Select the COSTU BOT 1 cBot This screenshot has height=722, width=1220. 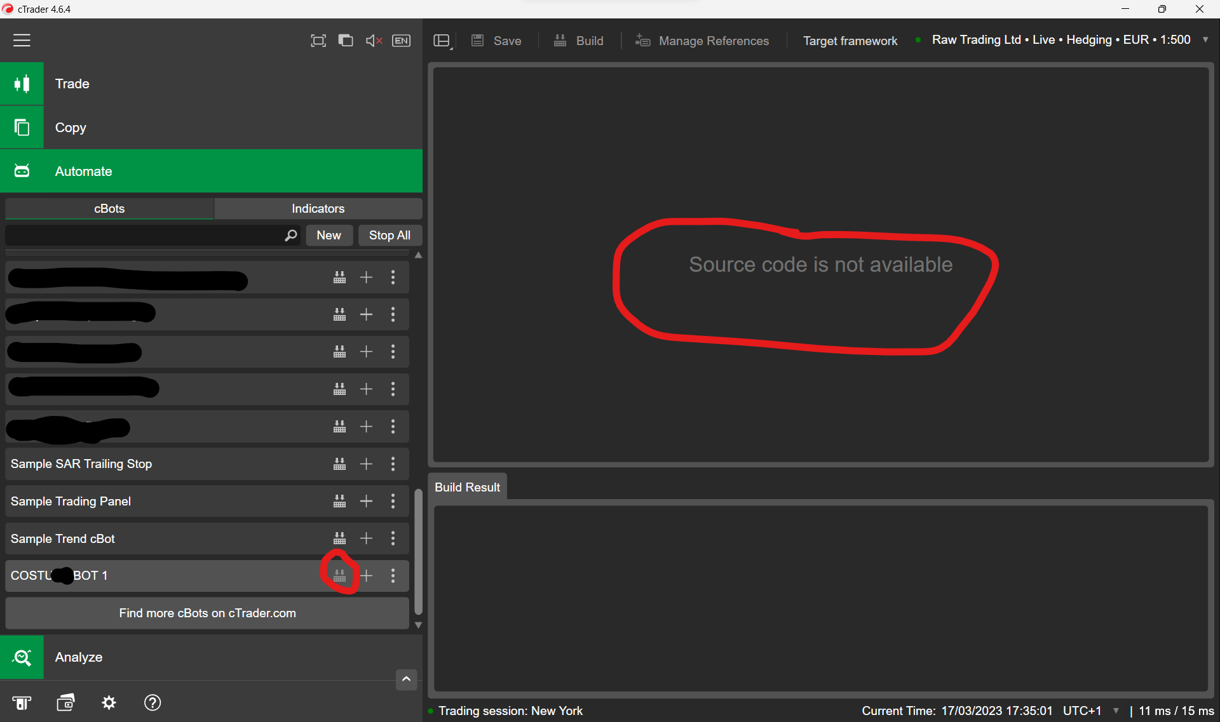207,576
